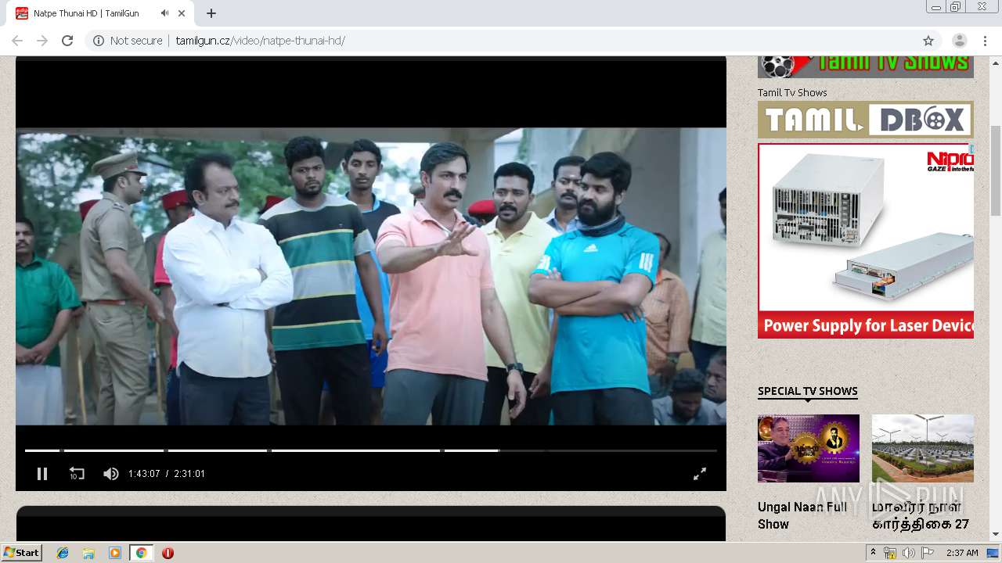1002x563 pixels.
Task: Mute the video player volume
Action: [x=111, y=473]
